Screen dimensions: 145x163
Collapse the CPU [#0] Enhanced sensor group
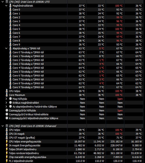click(x=3, y=126)
